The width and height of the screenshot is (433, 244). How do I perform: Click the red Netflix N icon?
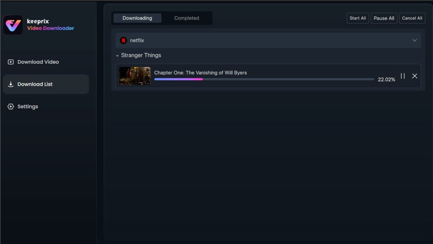tap(123, 40)
